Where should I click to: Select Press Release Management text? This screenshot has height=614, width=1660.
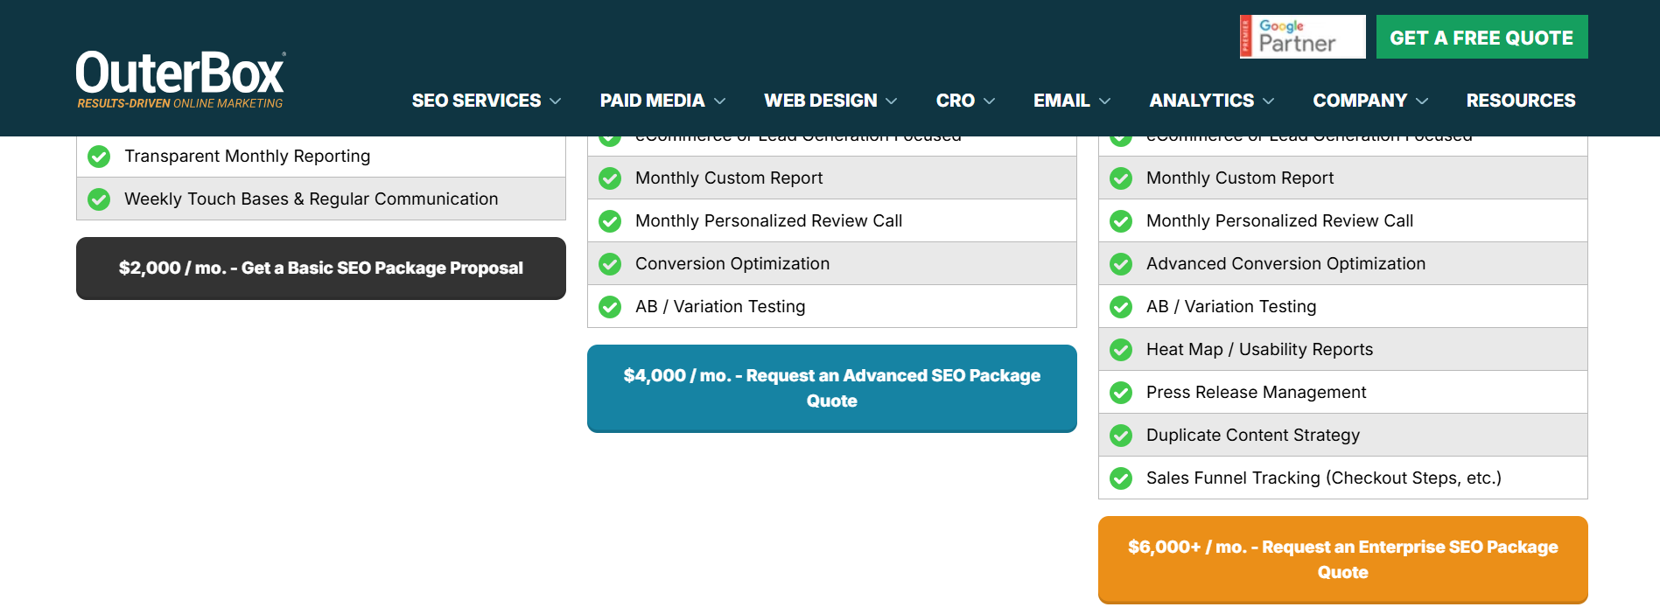click(x=1257, y=392)
